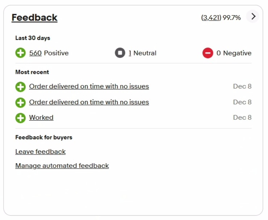Open second 'Order delivered on time' feedback

pyautogui.click(x=89, y=102)
